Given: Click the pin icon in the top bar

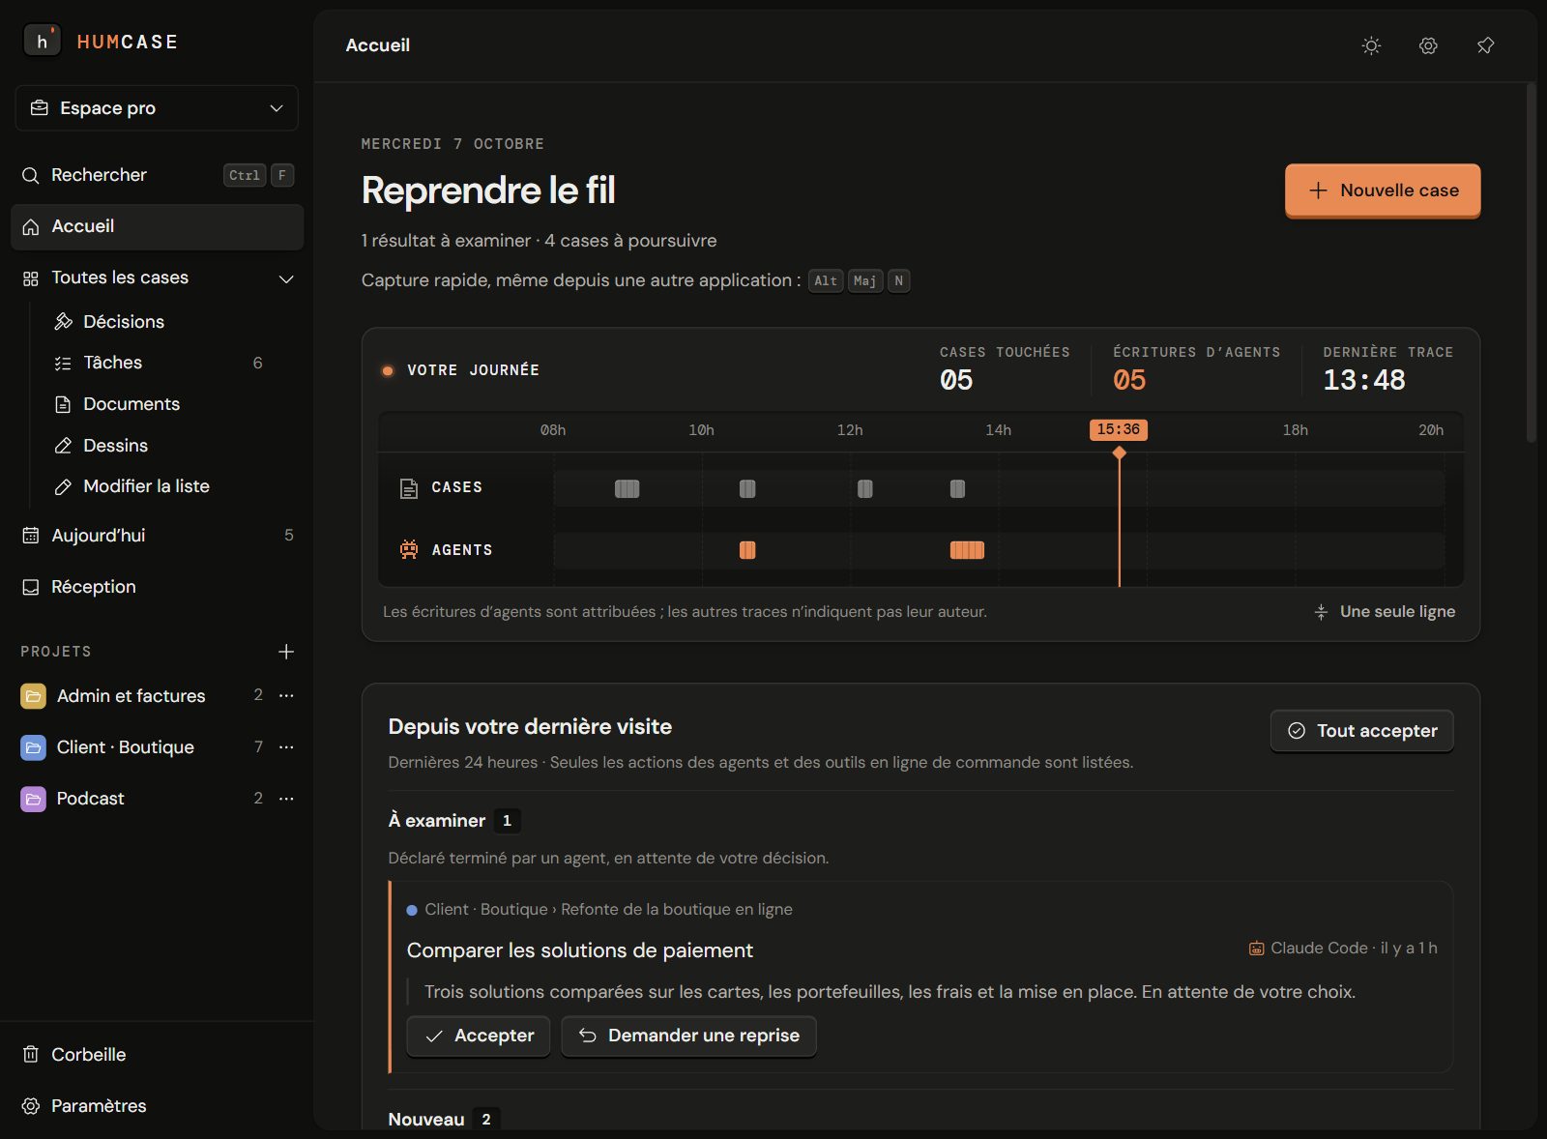Looking at the screenshot, I should [1485, 45].
